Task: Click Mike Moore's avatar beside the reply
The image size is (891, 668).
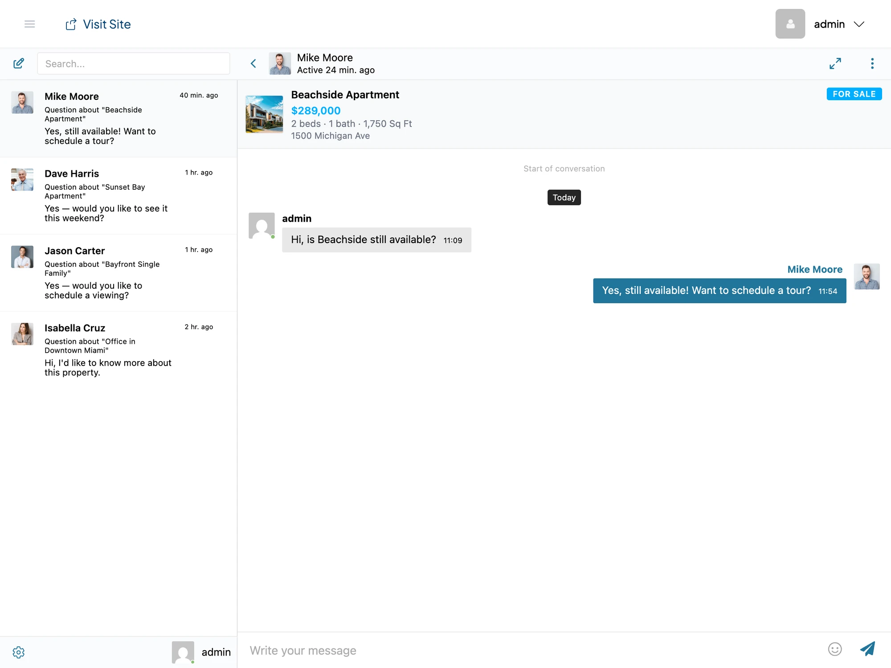Action: pos(866,277)
